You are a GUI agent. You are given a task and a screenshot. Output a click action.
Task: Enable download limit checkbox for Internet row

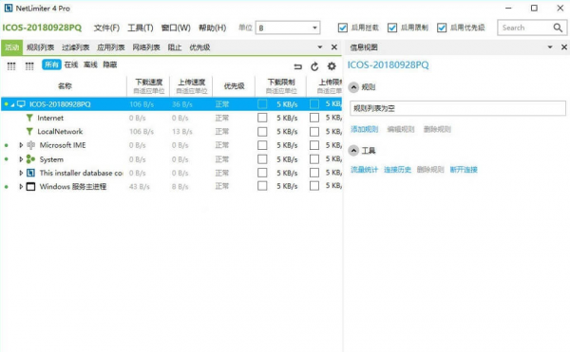point(262,118)
